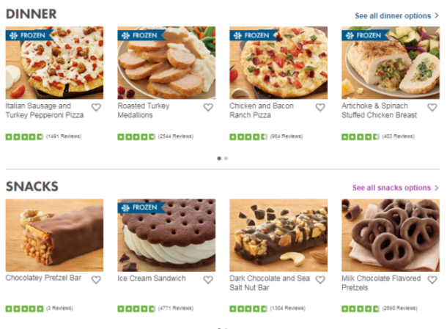Favorite the Chocolatey Pretzel Bar heart icon
Viewport: 447px width, 329px height.
click(96, 280)
